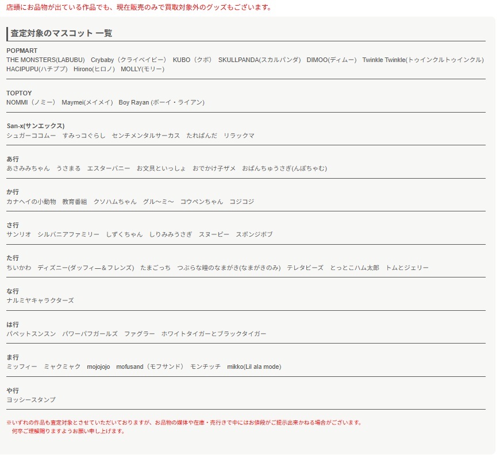Select the TOPTOY category label
Viewport: 500px width, 455px height.
pyautogui.click(x=19, y=93)
